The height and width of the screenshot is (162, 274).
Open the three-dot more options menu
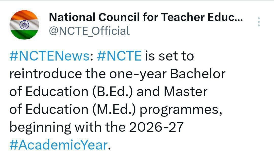click(259, 22)
